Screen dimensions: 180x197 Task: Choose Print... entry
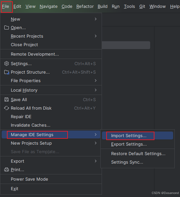[51, 170]
